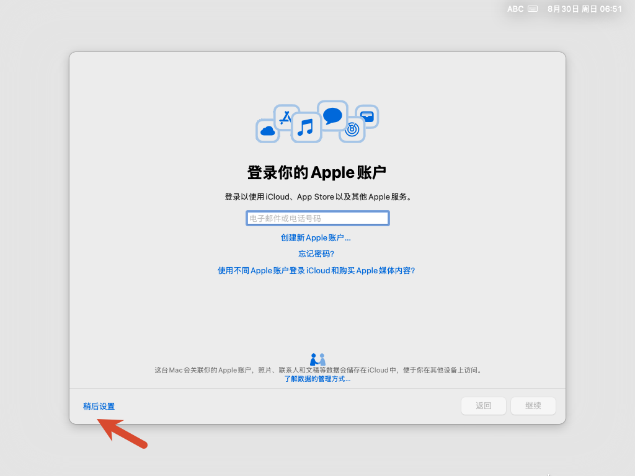
Task: Click the 忘记密码? link
Action: point(316,253)
